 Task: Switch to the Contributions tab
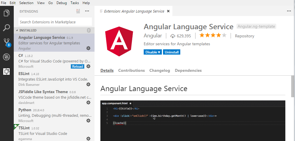click(131, 71)
